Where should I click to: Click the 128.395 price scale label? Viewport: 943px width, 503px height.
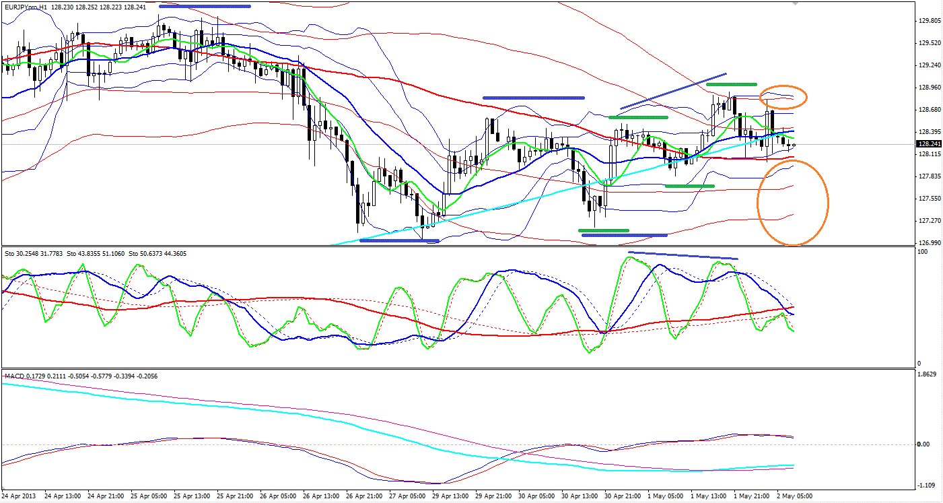click(x=929, y=132)
